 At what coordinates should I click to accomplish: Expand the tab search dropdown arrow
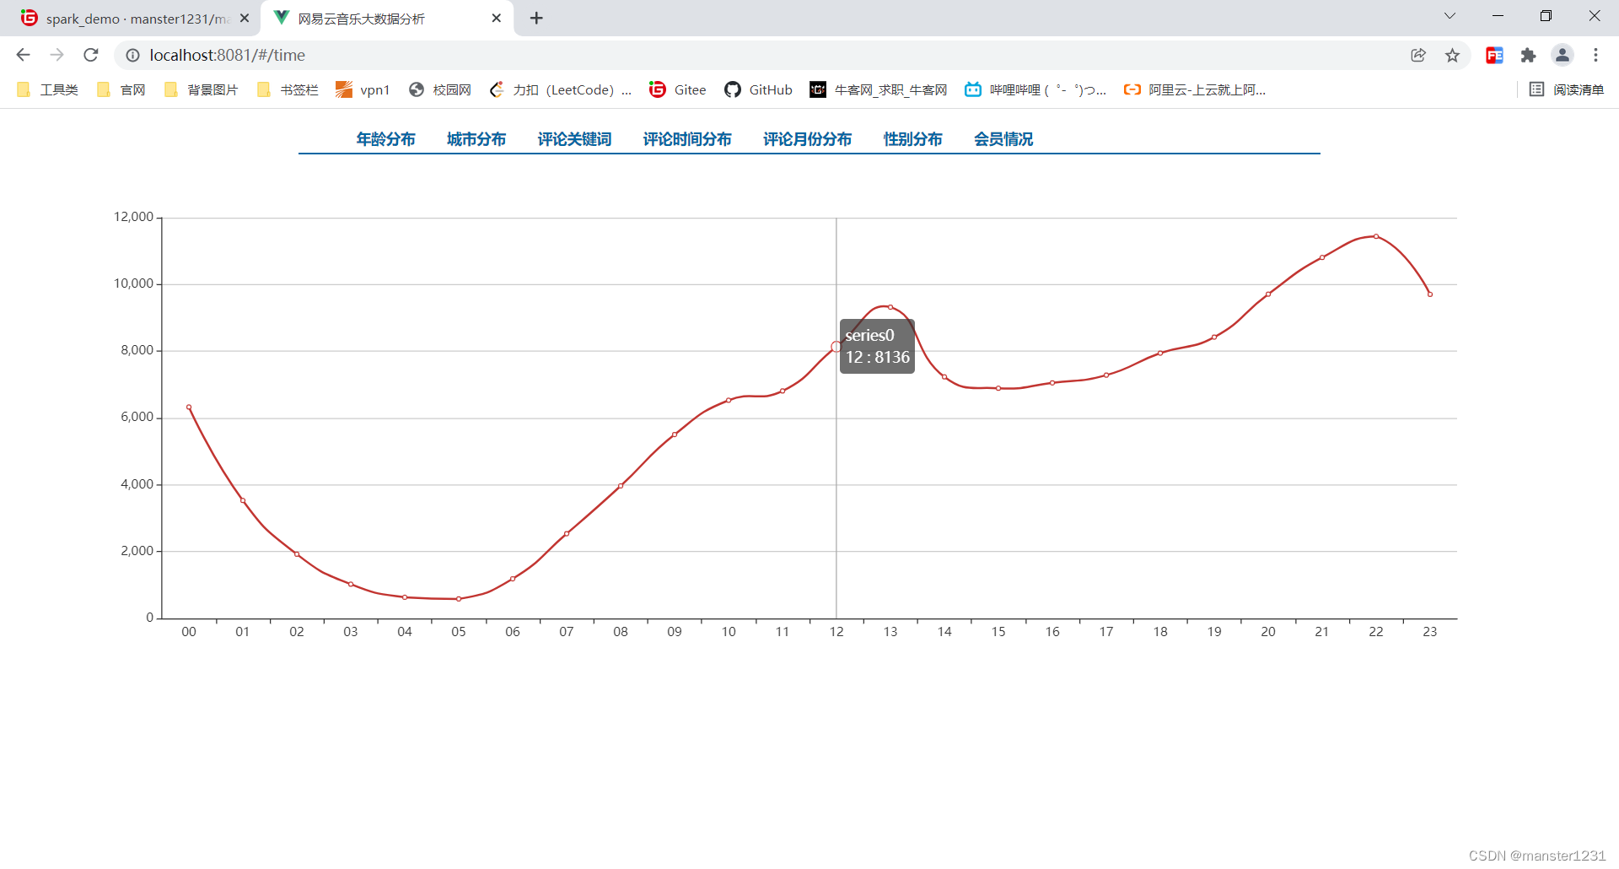[x=1450, y=16]
